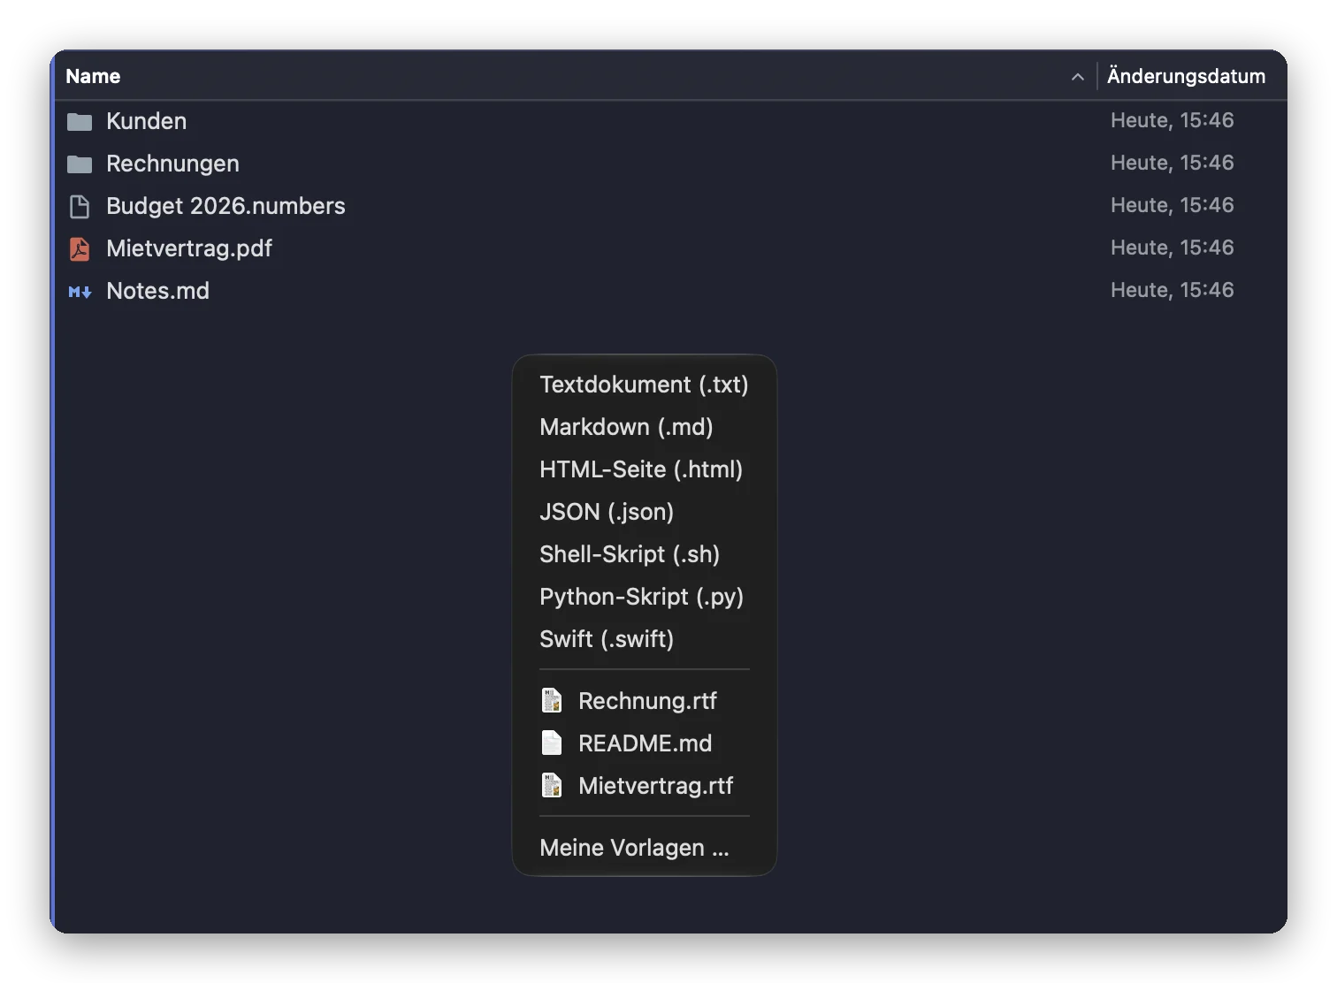Click the Mietvertrag.rtf template icon
Screen dimensions: 1337x983
(552, 785)
